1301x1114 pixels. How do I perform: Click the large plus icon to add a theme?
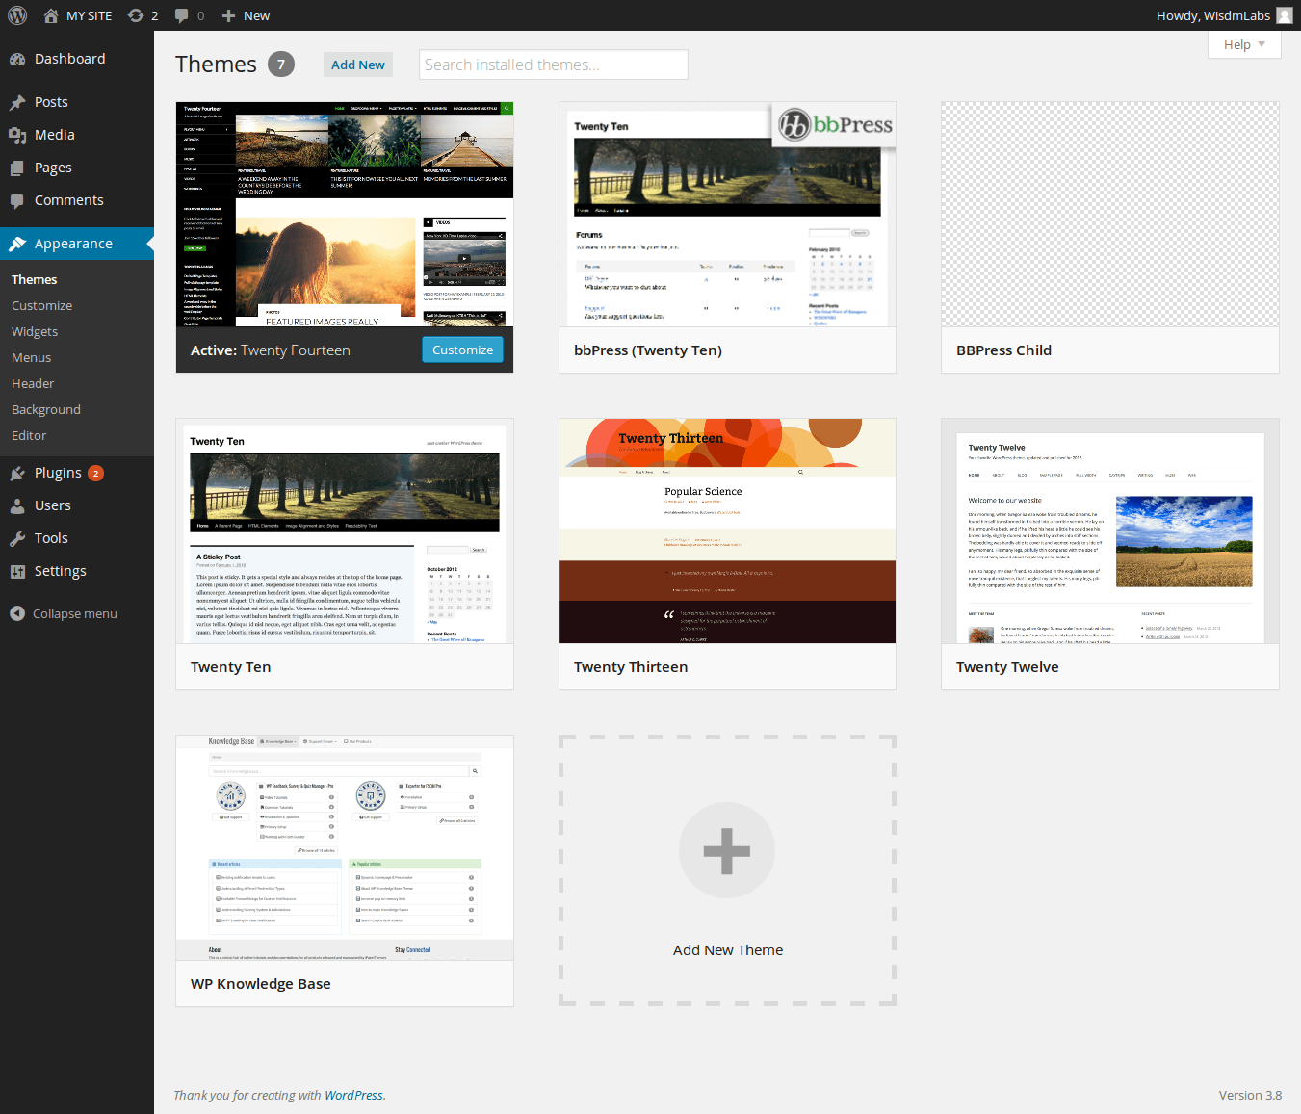(x=727, y=850)
